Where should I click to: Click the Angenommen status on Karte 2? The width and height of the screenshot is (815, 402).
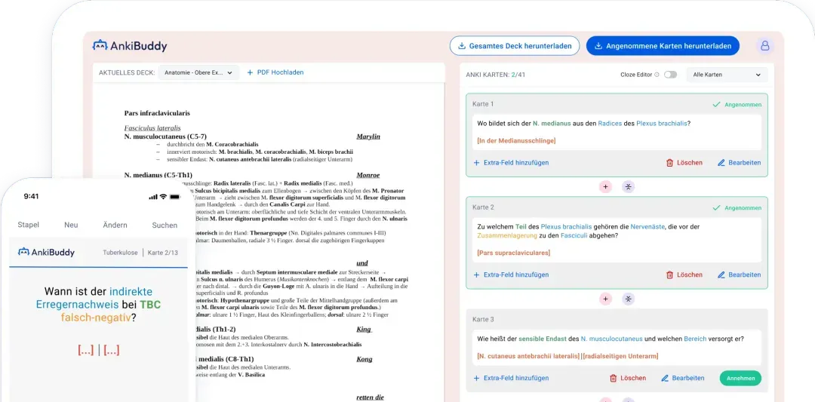coord(737,207)
